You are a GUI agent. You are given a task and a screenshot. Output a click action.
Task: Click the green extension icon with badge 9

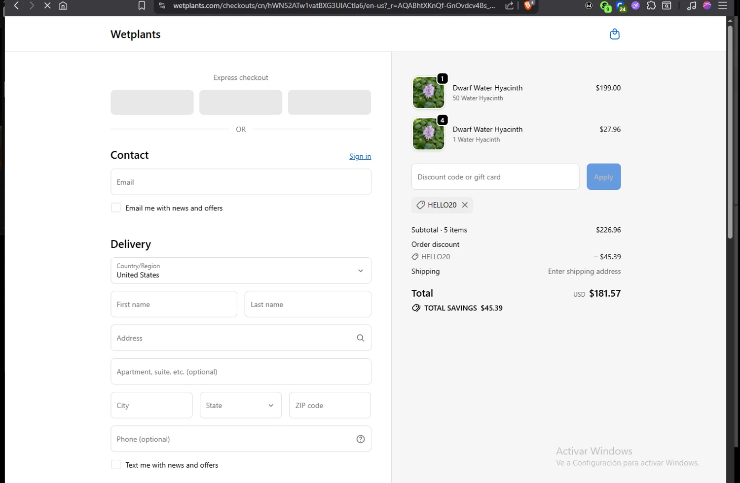pyautogui.click(x=605, y=6)
